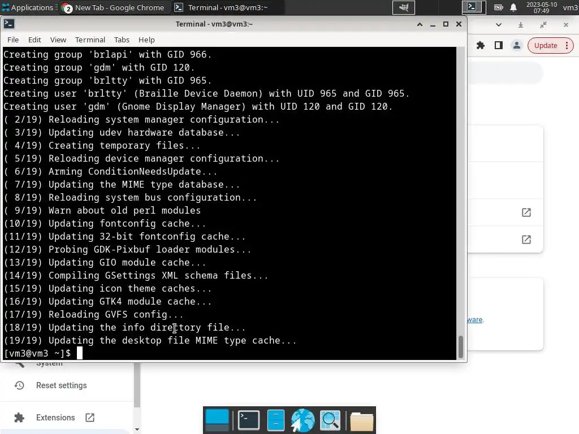Open Extensions in Chrome settings sidebar
Screen dimensions: 579x434
(x=55, y=418)
